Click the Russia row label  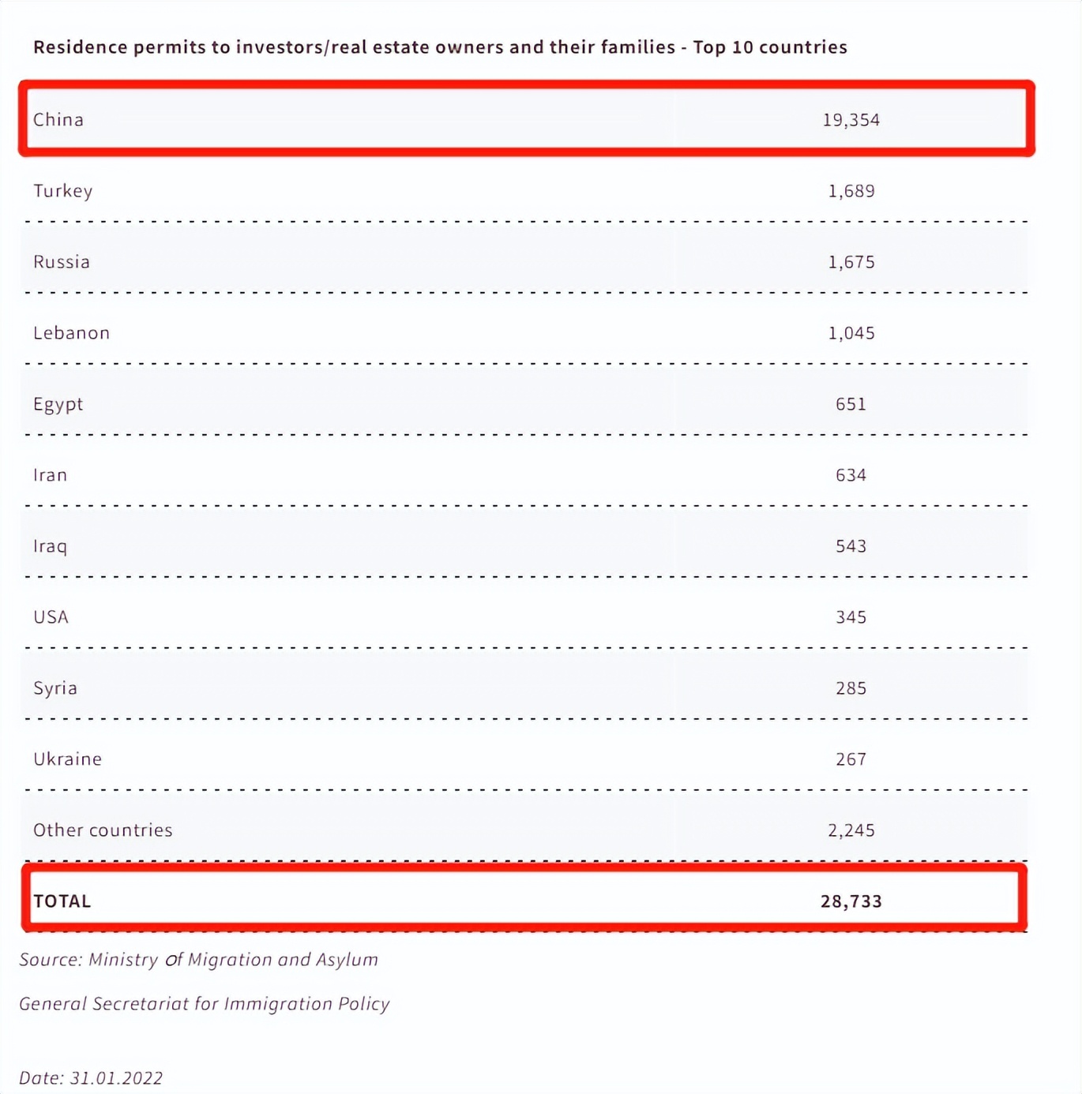tap(62, 262)
